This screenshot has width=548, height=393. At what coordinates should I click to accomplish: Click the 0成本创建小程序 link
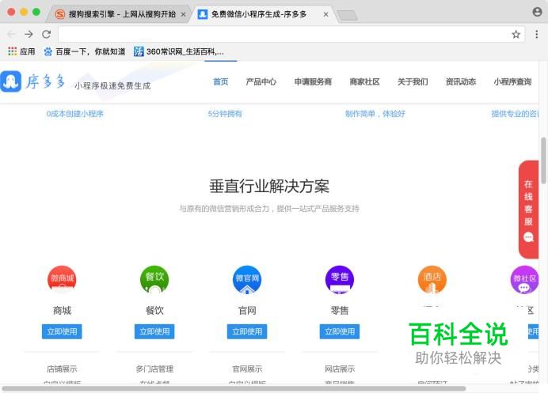coord(74,114)
